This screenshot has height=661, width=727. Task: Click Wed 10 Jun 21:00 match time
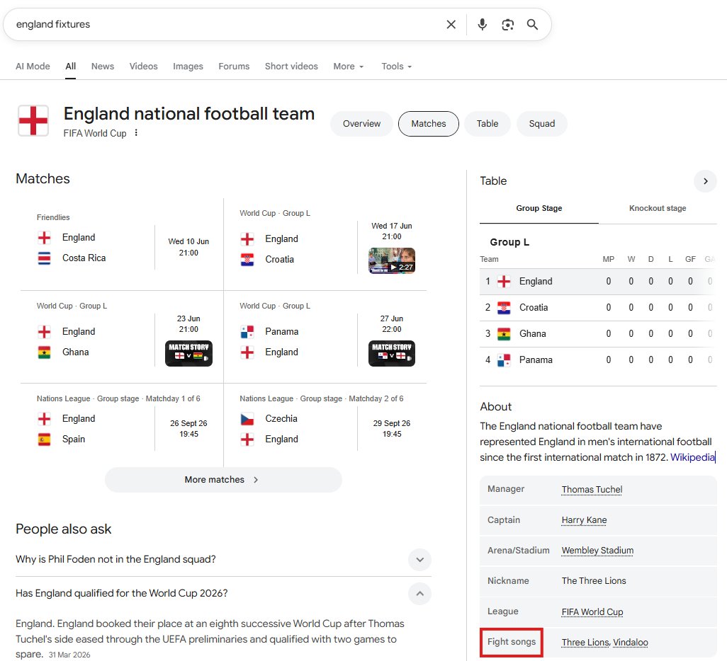pyautogui.click(x=188, y=247)
